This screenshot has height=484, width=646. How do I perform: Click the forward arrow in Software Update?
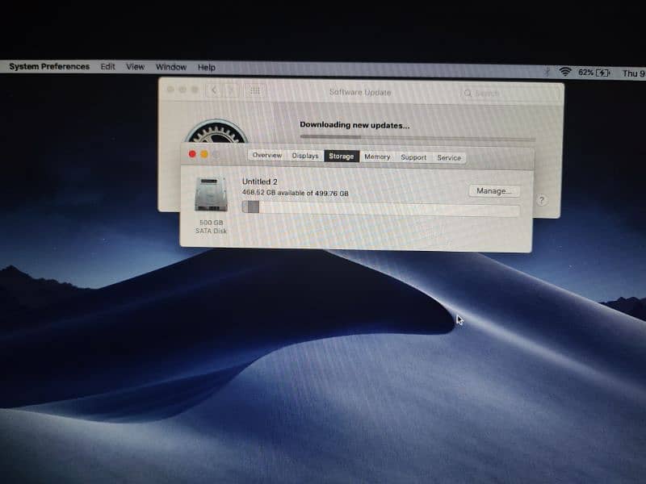231,91
